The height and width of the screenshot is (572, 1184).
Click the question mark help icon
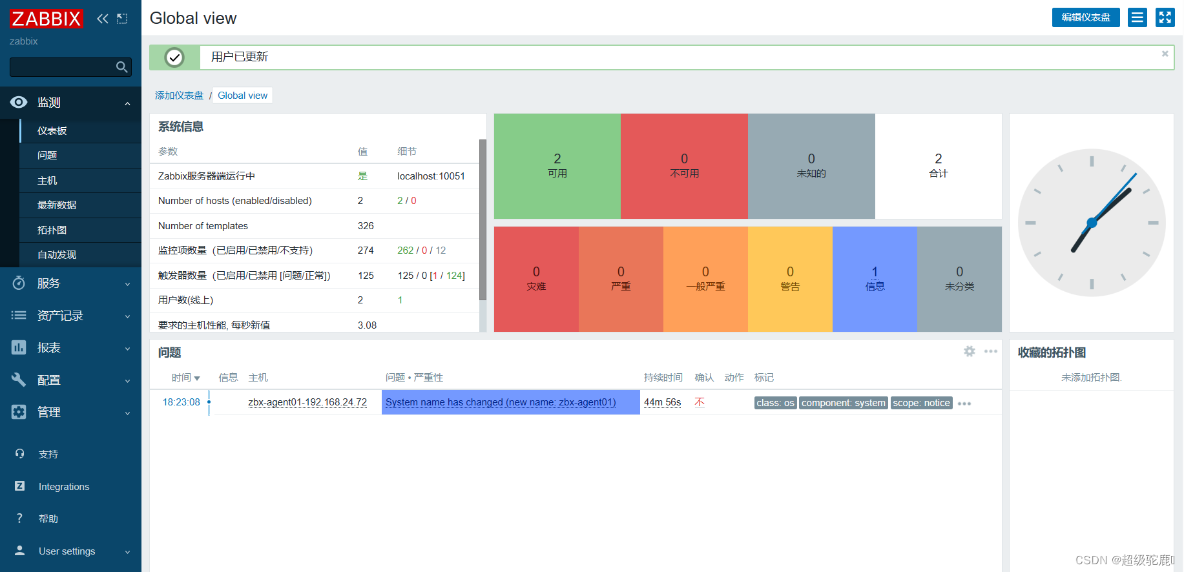[x=19, y=518]
